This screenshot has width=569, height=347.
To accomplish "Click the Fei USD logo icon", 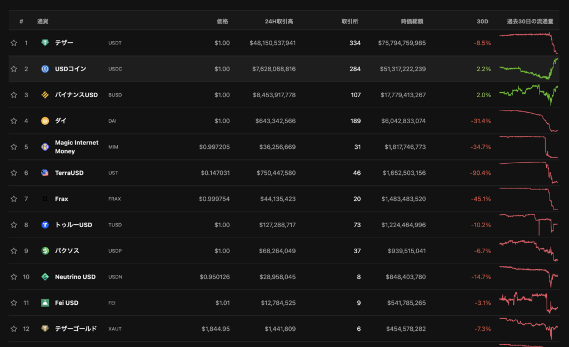I will 45,303.
